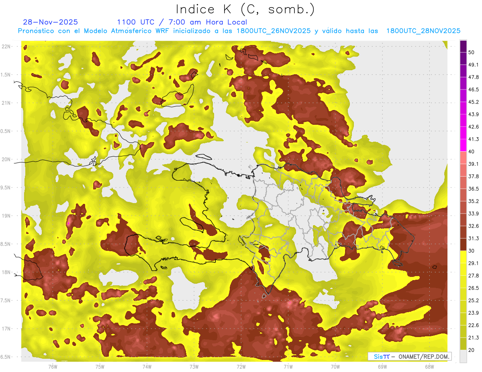
Task: Click the color bar value 22.6
Action: [474, 325]
